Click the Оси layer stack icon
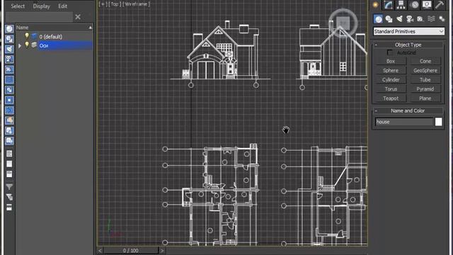Screen dimensions: 453x255 [35, 45]
